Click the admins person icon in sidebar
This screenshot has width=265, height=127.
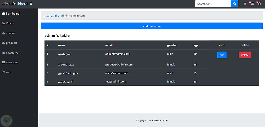click(x=3, y=33)
